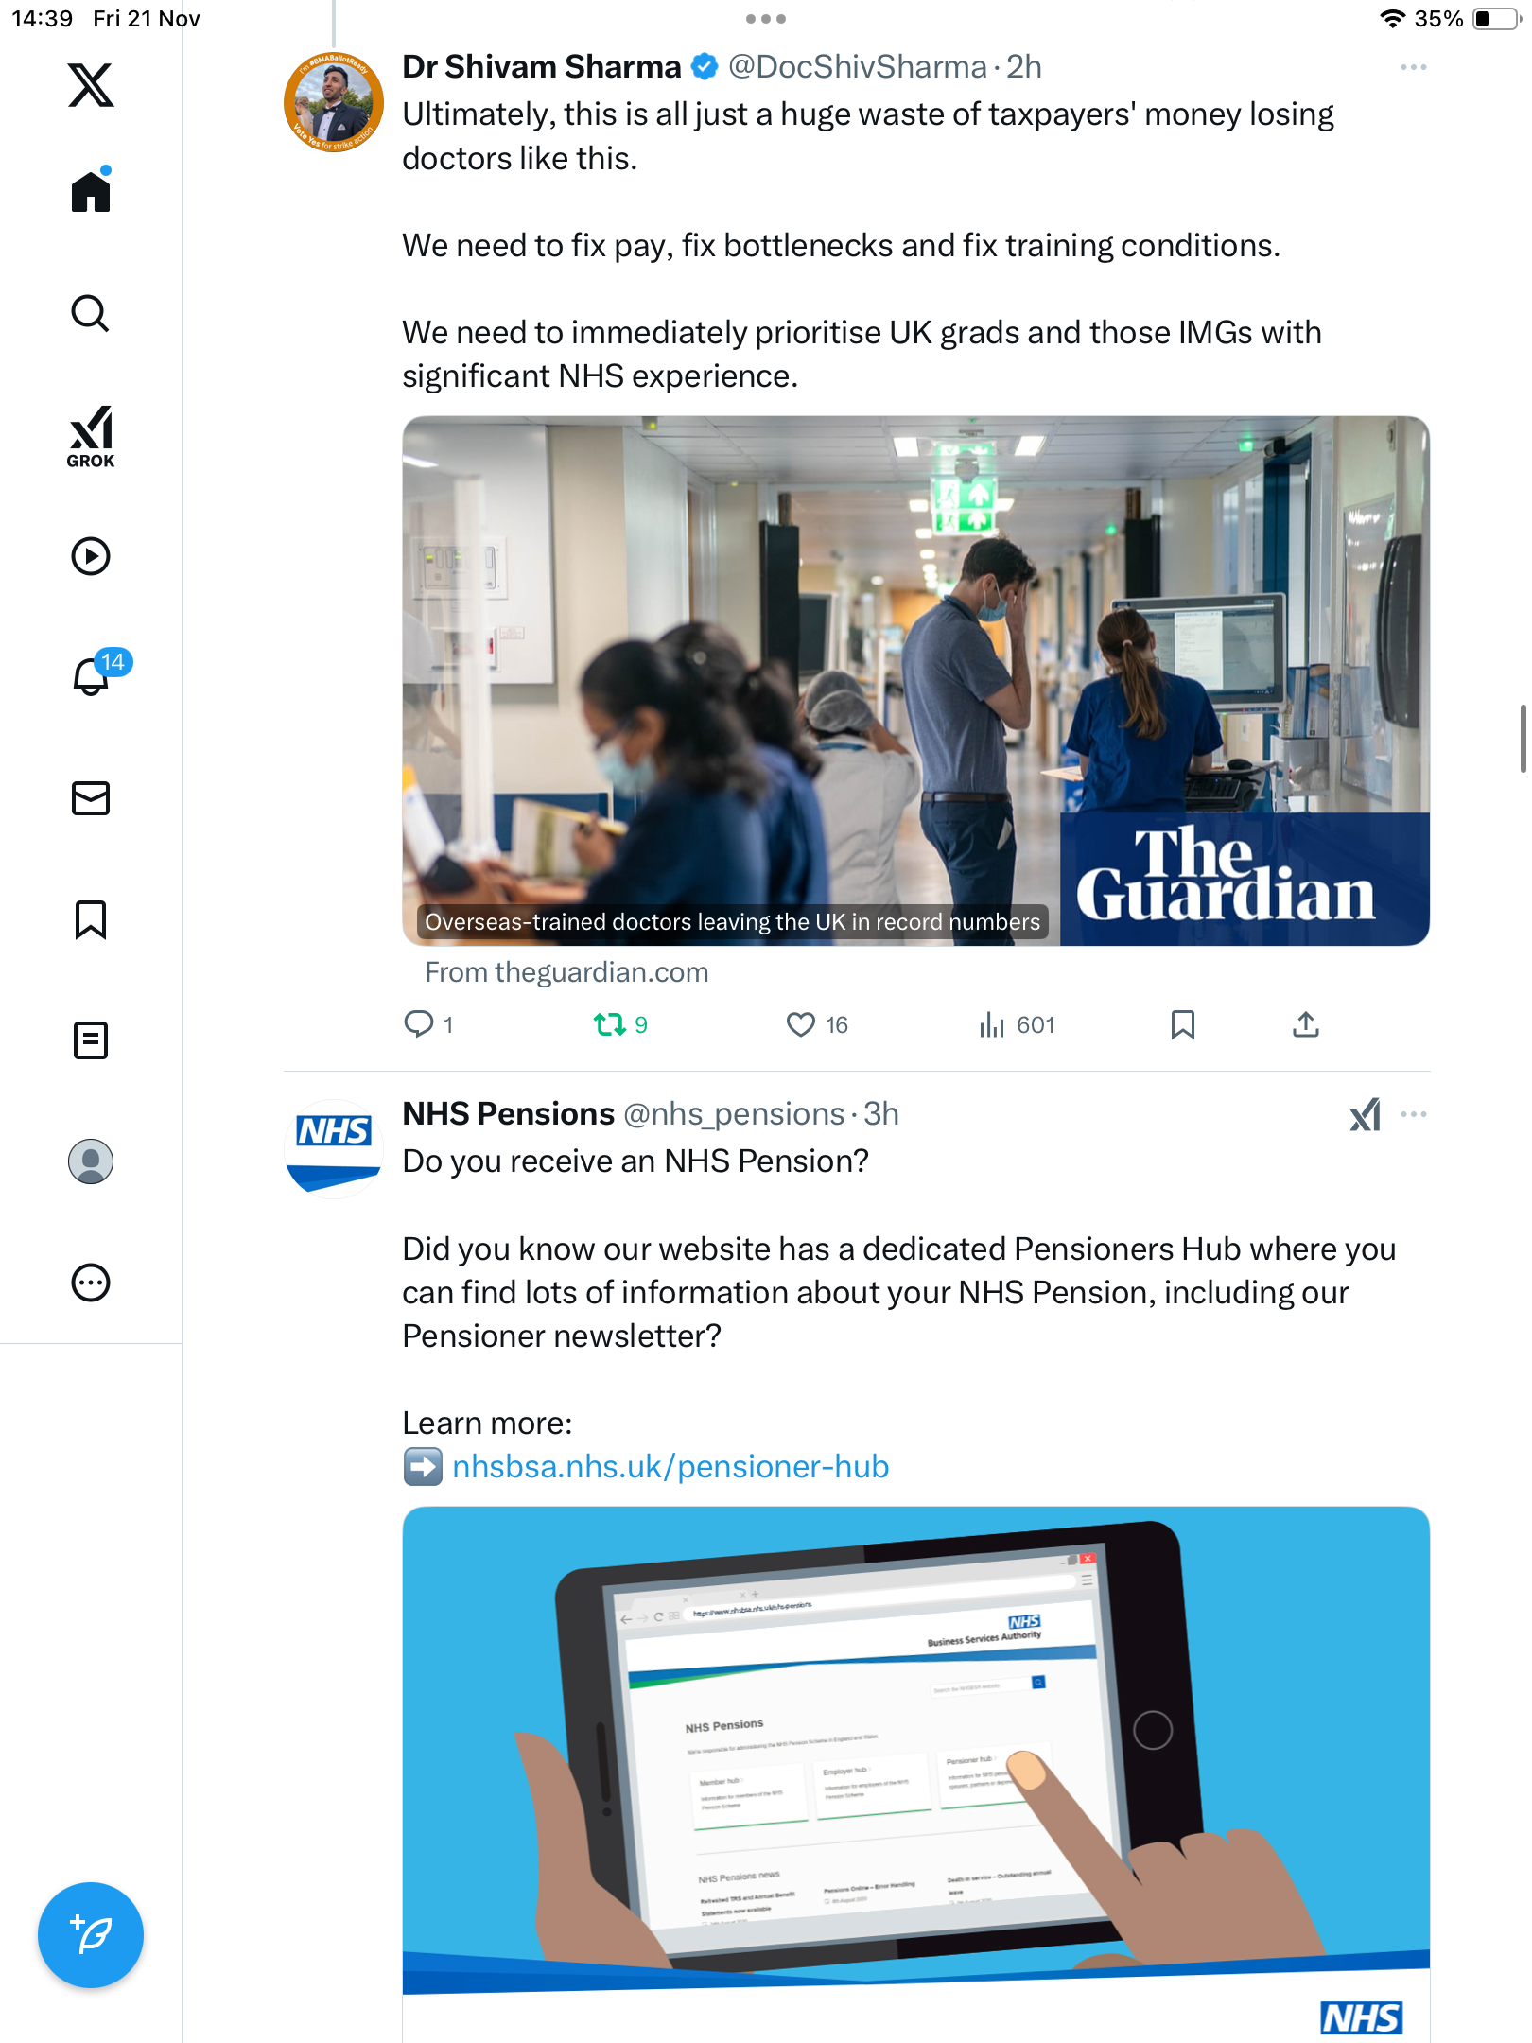Ask Grok about the NHS Pensions post
The image size is (1532, 2043).
1365,1114
